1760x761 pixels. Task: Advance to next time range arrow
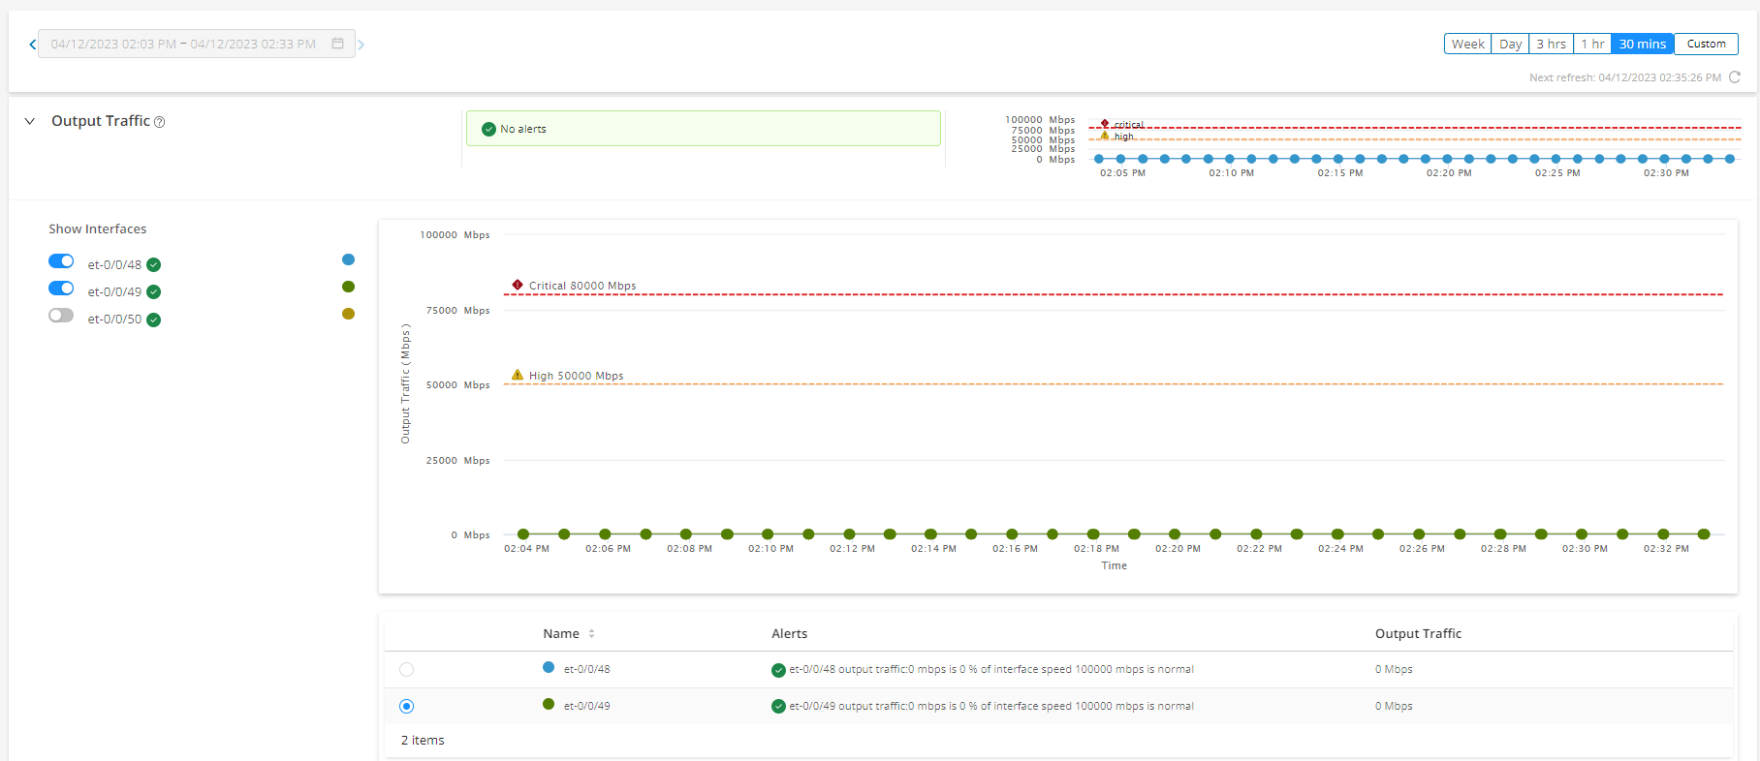pyautogui.click(x=361, y=45)
